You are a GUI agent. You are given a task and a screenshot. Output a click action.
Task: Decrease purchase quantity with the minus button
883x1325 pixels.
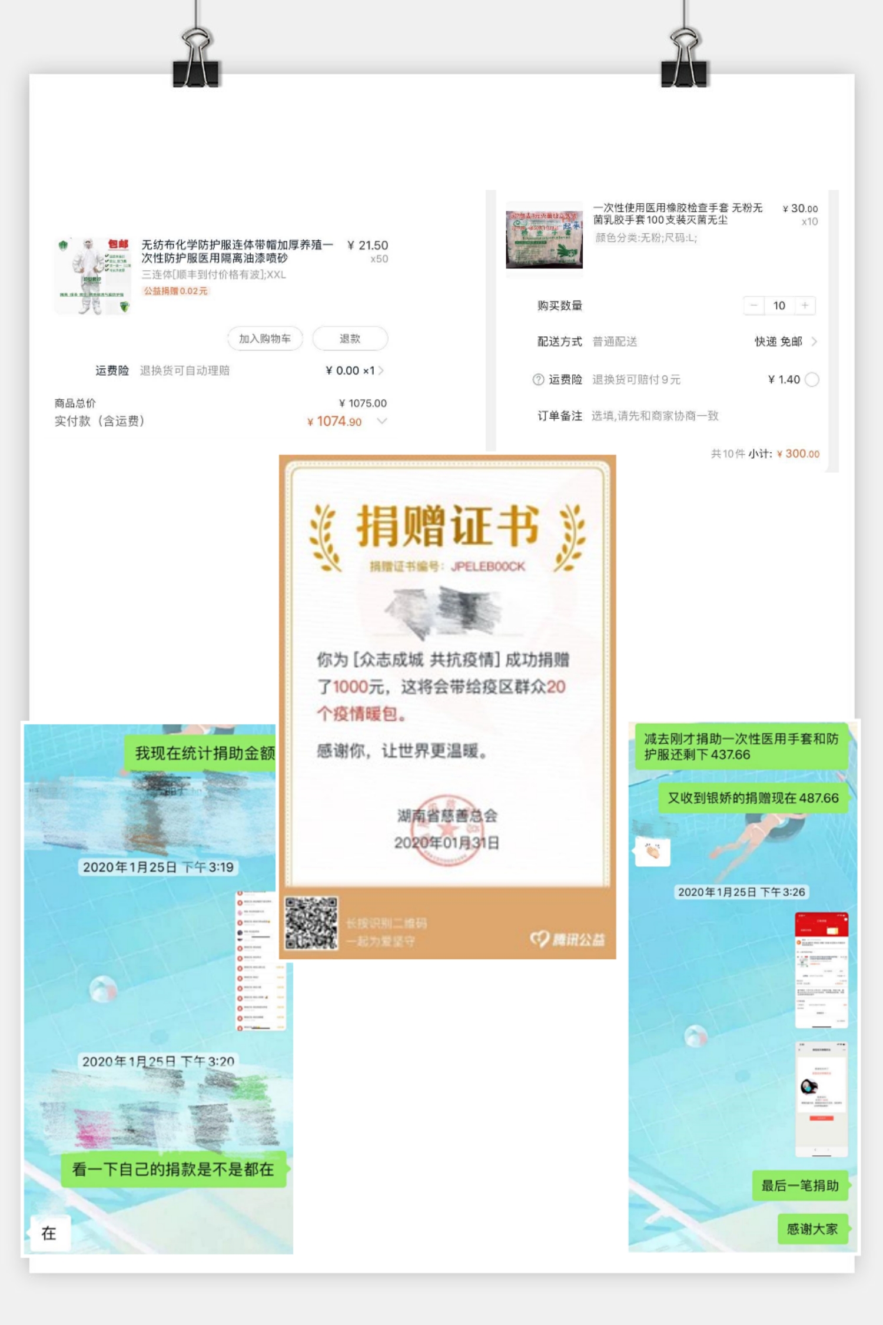point(753,305)
